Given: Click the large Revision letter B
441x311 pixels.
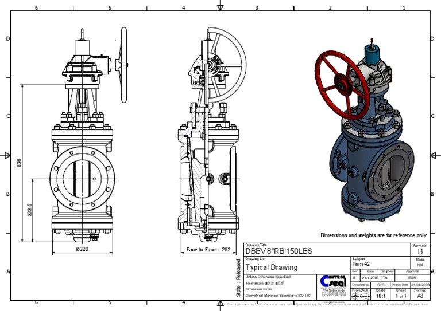Looking at the screenshot, I should pos(420,251).
